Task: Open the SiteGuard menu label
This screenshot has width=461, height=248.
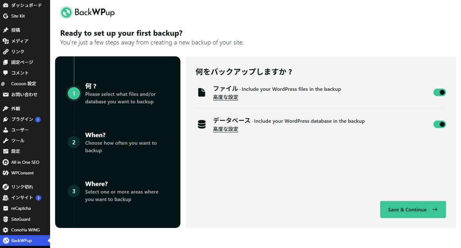Action: click(21, 219)
